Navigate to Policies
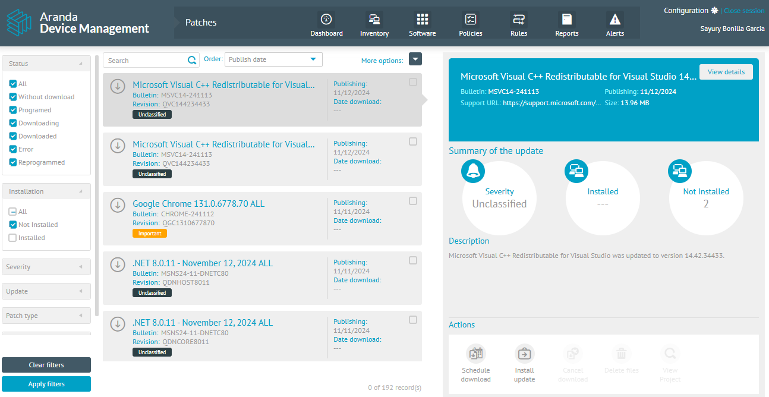 (471, 24)
